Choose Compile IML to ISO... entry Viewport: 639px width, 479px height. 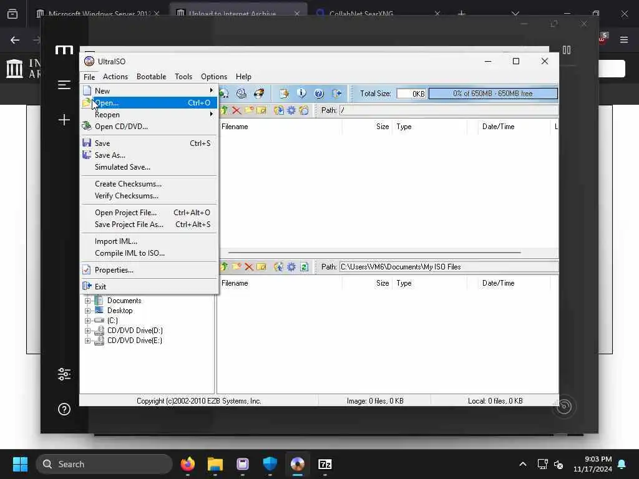tap(149, 253)
